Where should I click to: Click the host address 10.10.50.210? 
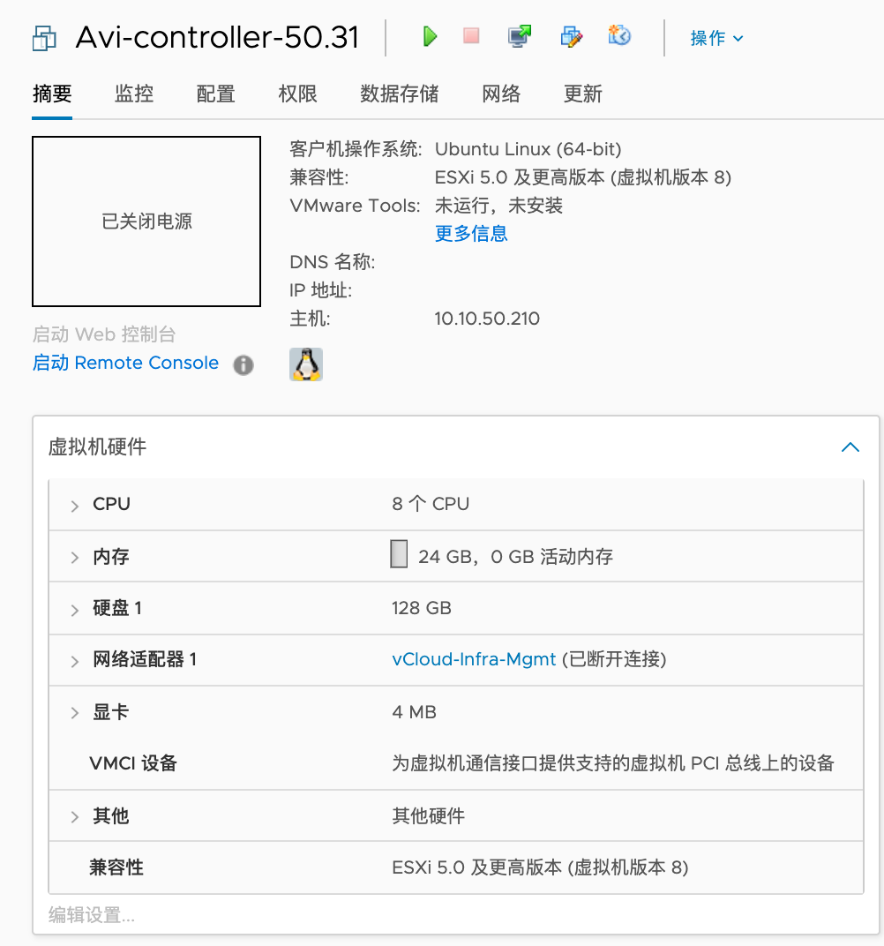(x=487, y=319)
